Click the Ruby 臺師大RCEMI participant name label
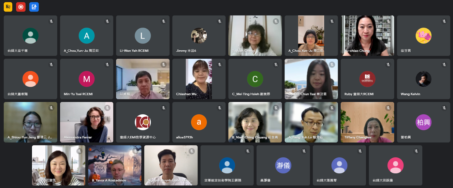 (359, 94)
